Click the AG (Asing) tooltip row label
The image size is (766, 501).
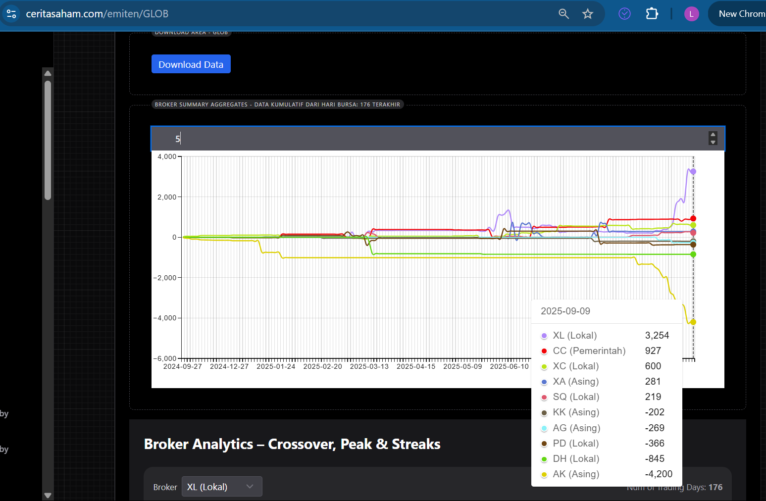(577, 428)
